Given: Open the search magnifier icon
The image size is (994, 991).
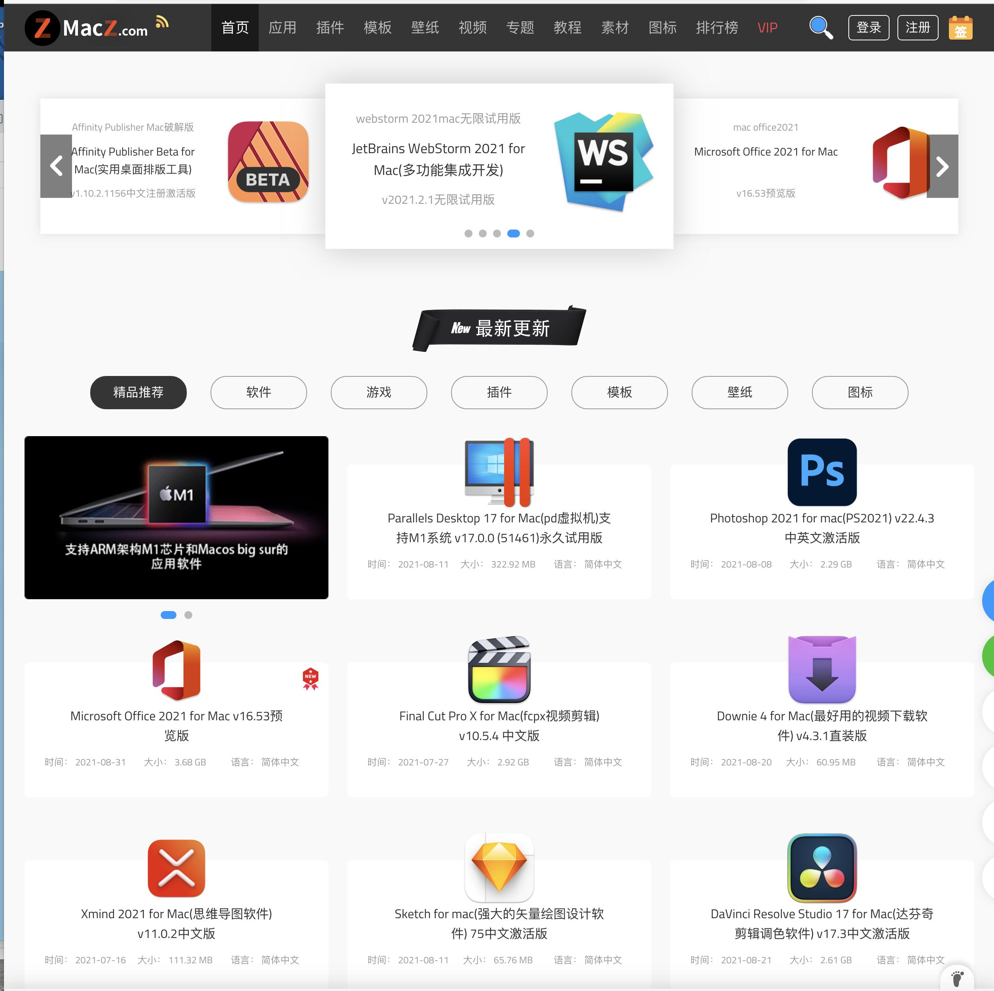Looking at the screenshot, I should tap(821, 27).
